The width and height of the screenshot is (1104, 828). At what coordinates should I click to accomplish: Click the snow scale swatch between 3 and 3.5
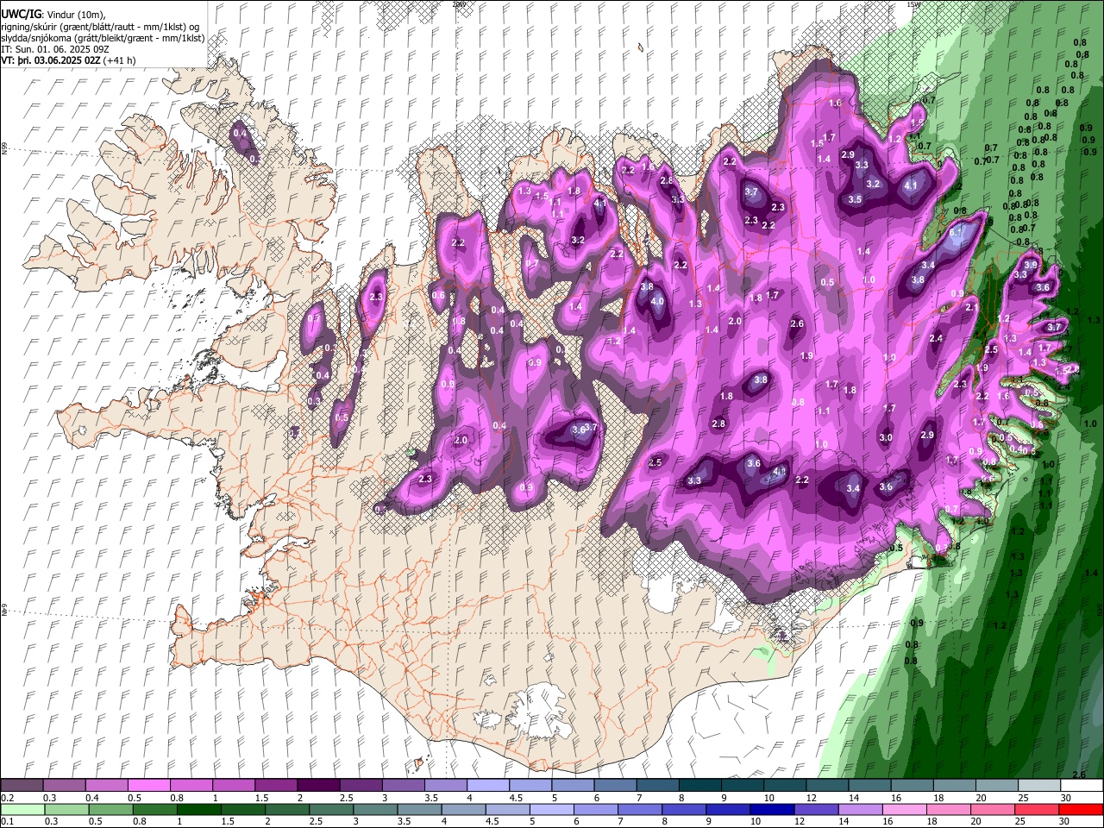403,786
